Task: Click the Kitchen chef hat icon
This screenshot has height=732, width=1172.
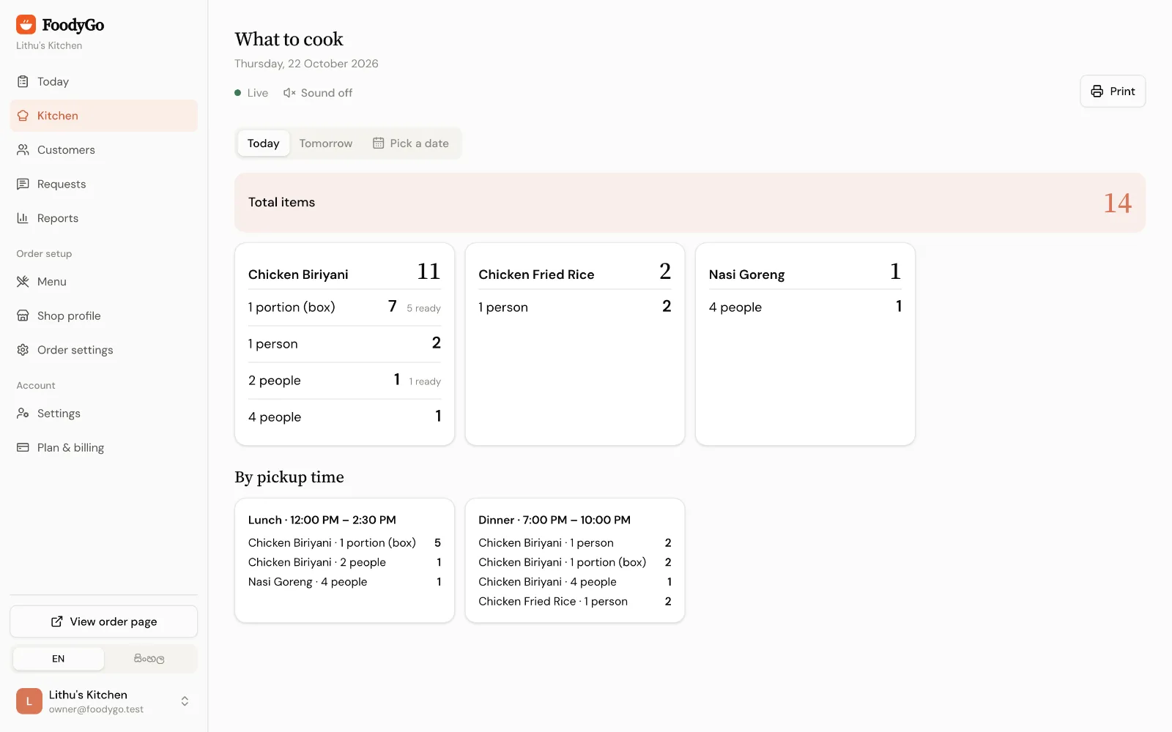Action: coord(23,116)
